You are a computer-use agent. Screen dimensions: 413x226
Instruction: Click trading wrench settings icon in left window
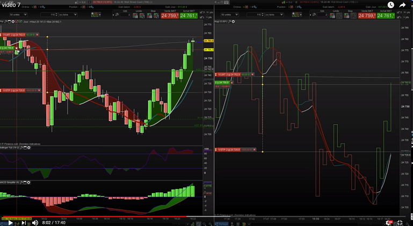pyautogui.click(x=117, y=14)
